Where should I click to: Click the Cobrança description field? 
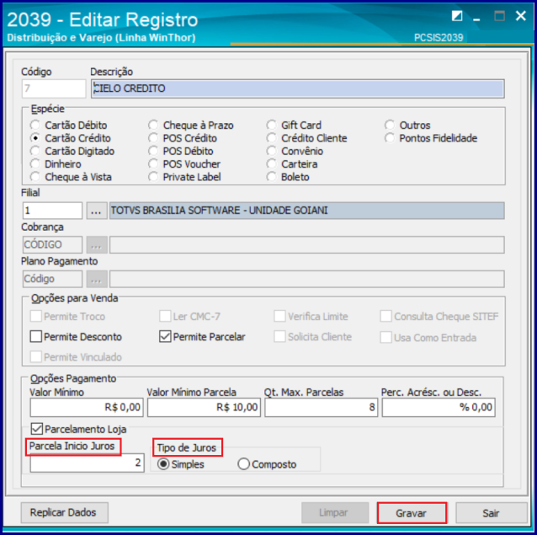pos(307,244)
